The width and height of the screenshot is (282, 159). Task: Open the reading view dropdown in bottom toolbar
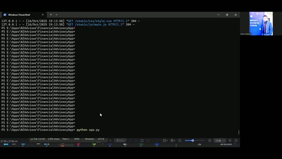pyautogui.click(x=173, y=140)
